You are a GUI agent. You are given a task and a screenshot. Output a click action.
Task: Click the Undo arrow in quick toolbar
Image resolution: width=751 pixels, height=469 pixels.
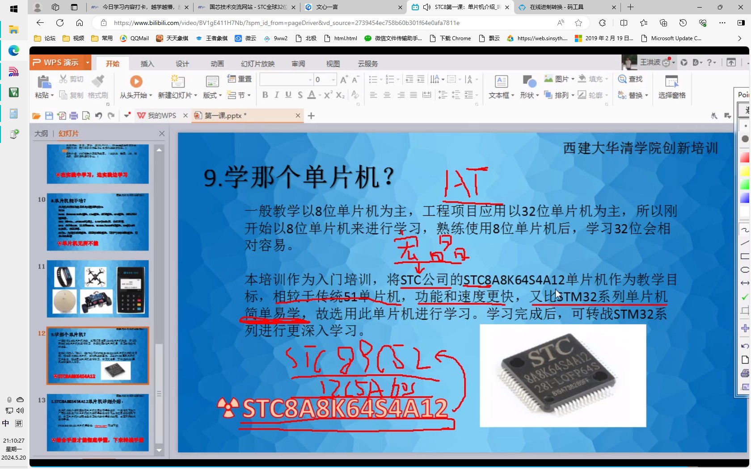coord(99,116)
